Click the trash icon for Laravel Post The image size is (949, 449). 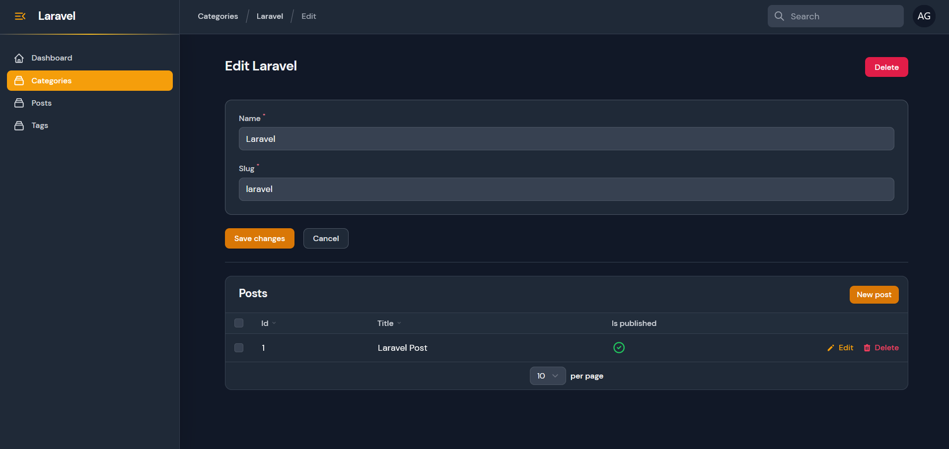click(867, 348)
